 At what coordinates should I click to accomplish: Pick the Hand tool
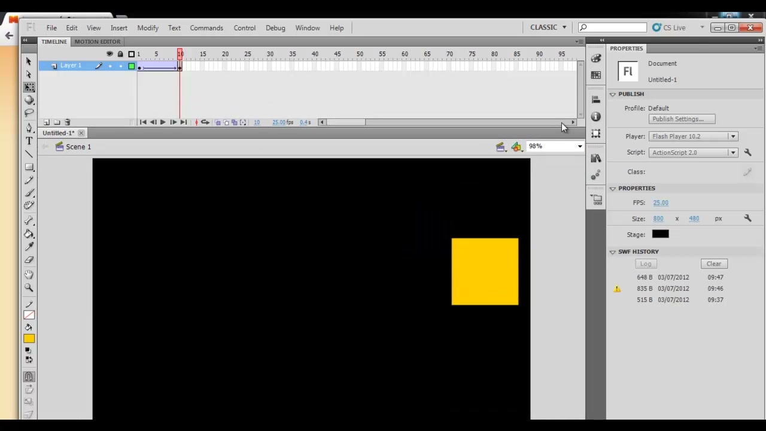click(29, 274)
